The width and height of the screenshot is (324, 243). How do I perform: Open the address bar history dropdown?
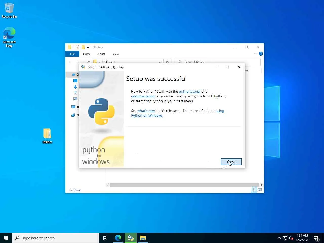[160, 62]
